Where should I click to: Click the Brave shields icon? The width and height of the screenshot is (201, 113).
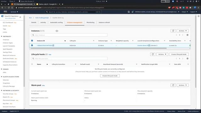point(169,8)
